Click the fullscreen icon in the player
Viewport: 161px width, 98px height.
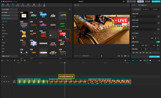(129, 56)
